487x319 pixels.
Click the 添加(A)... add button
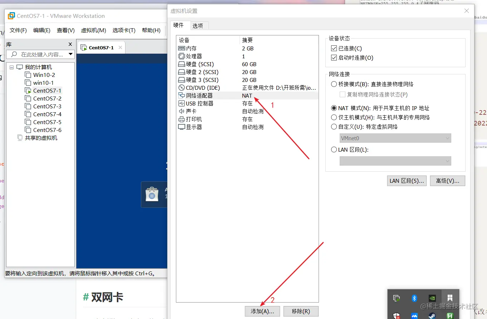pyautogui.click(x=263, y=311)
